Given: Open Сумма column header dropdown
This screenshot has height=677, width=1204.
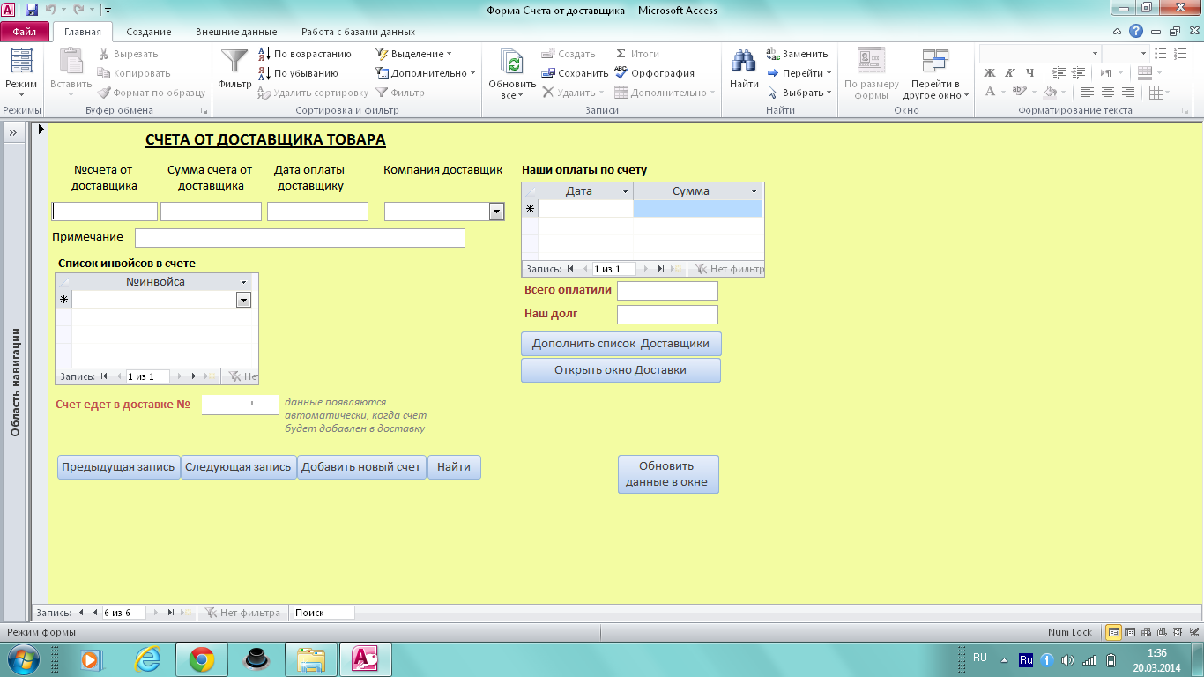Looking at the screenshot, I should (x=754, y=191).
